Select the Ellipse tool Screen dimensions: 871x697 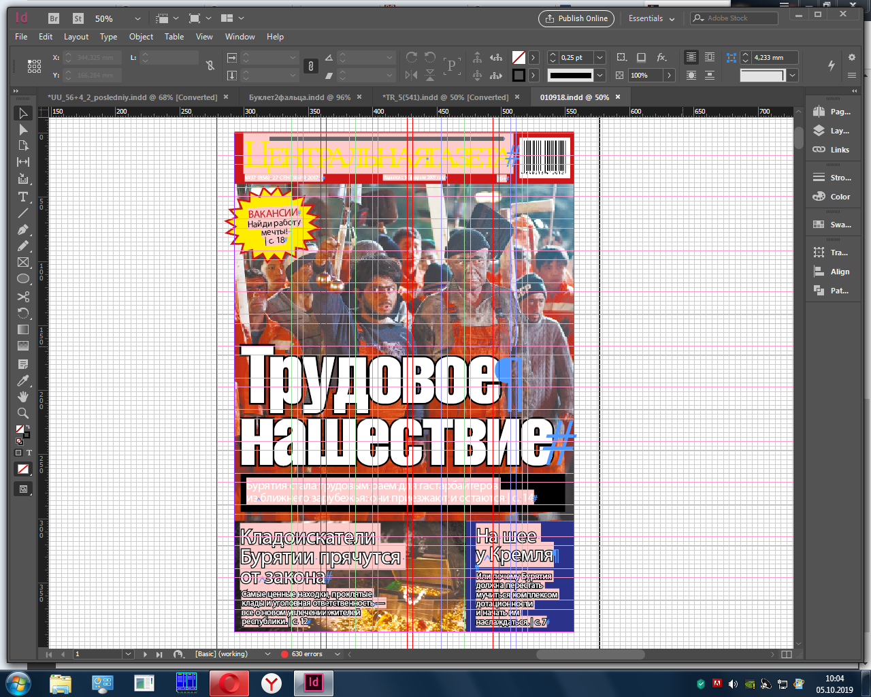click(23, 279)
